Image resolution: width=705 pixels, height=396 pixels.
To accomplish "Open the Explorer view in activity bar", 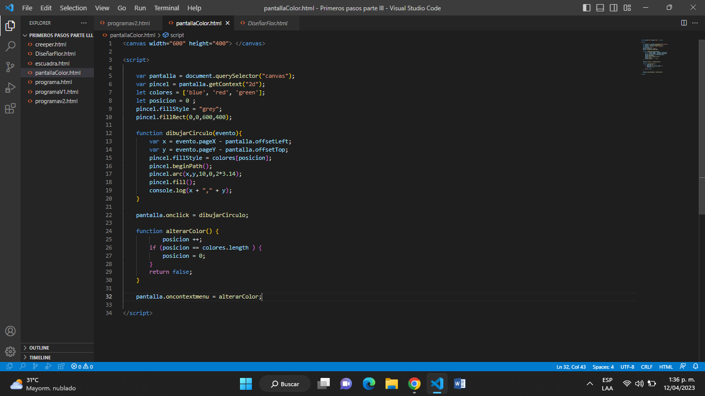I will tap(10, 25).
